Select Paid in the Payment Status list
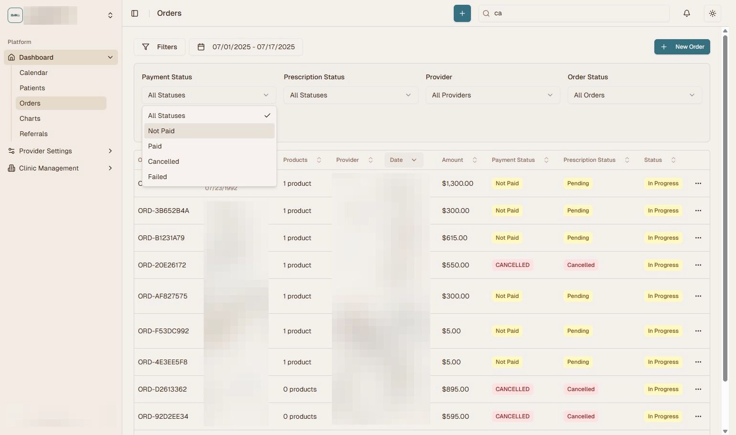 tap(155, 146)
